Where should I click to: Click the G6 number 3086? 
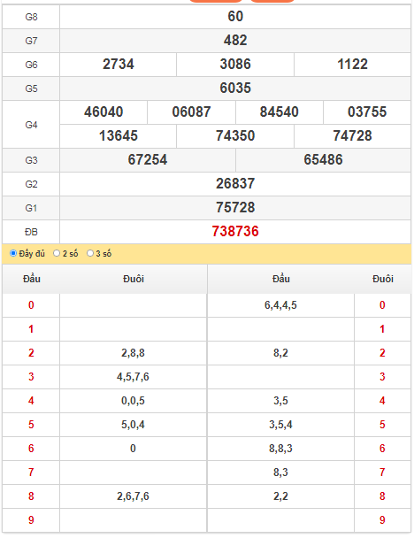[235, 65]
